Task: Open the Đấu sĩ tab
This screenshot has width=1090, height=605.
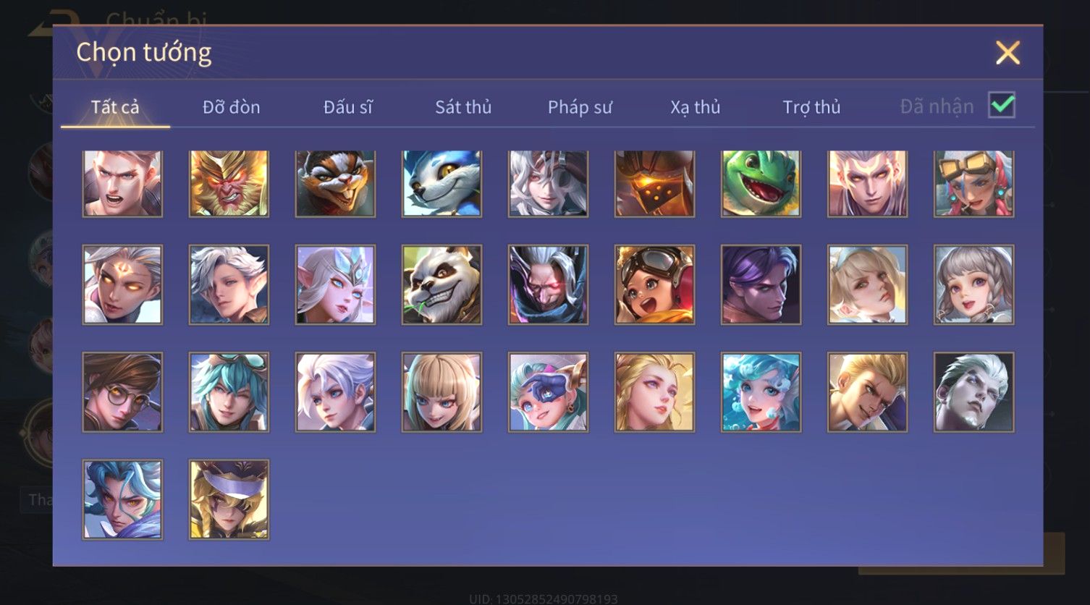Action: [347, 107]
